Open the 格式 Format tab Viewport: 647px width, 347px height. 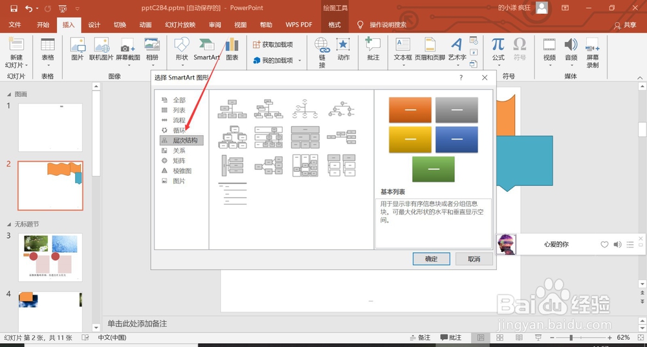point(334,25)
